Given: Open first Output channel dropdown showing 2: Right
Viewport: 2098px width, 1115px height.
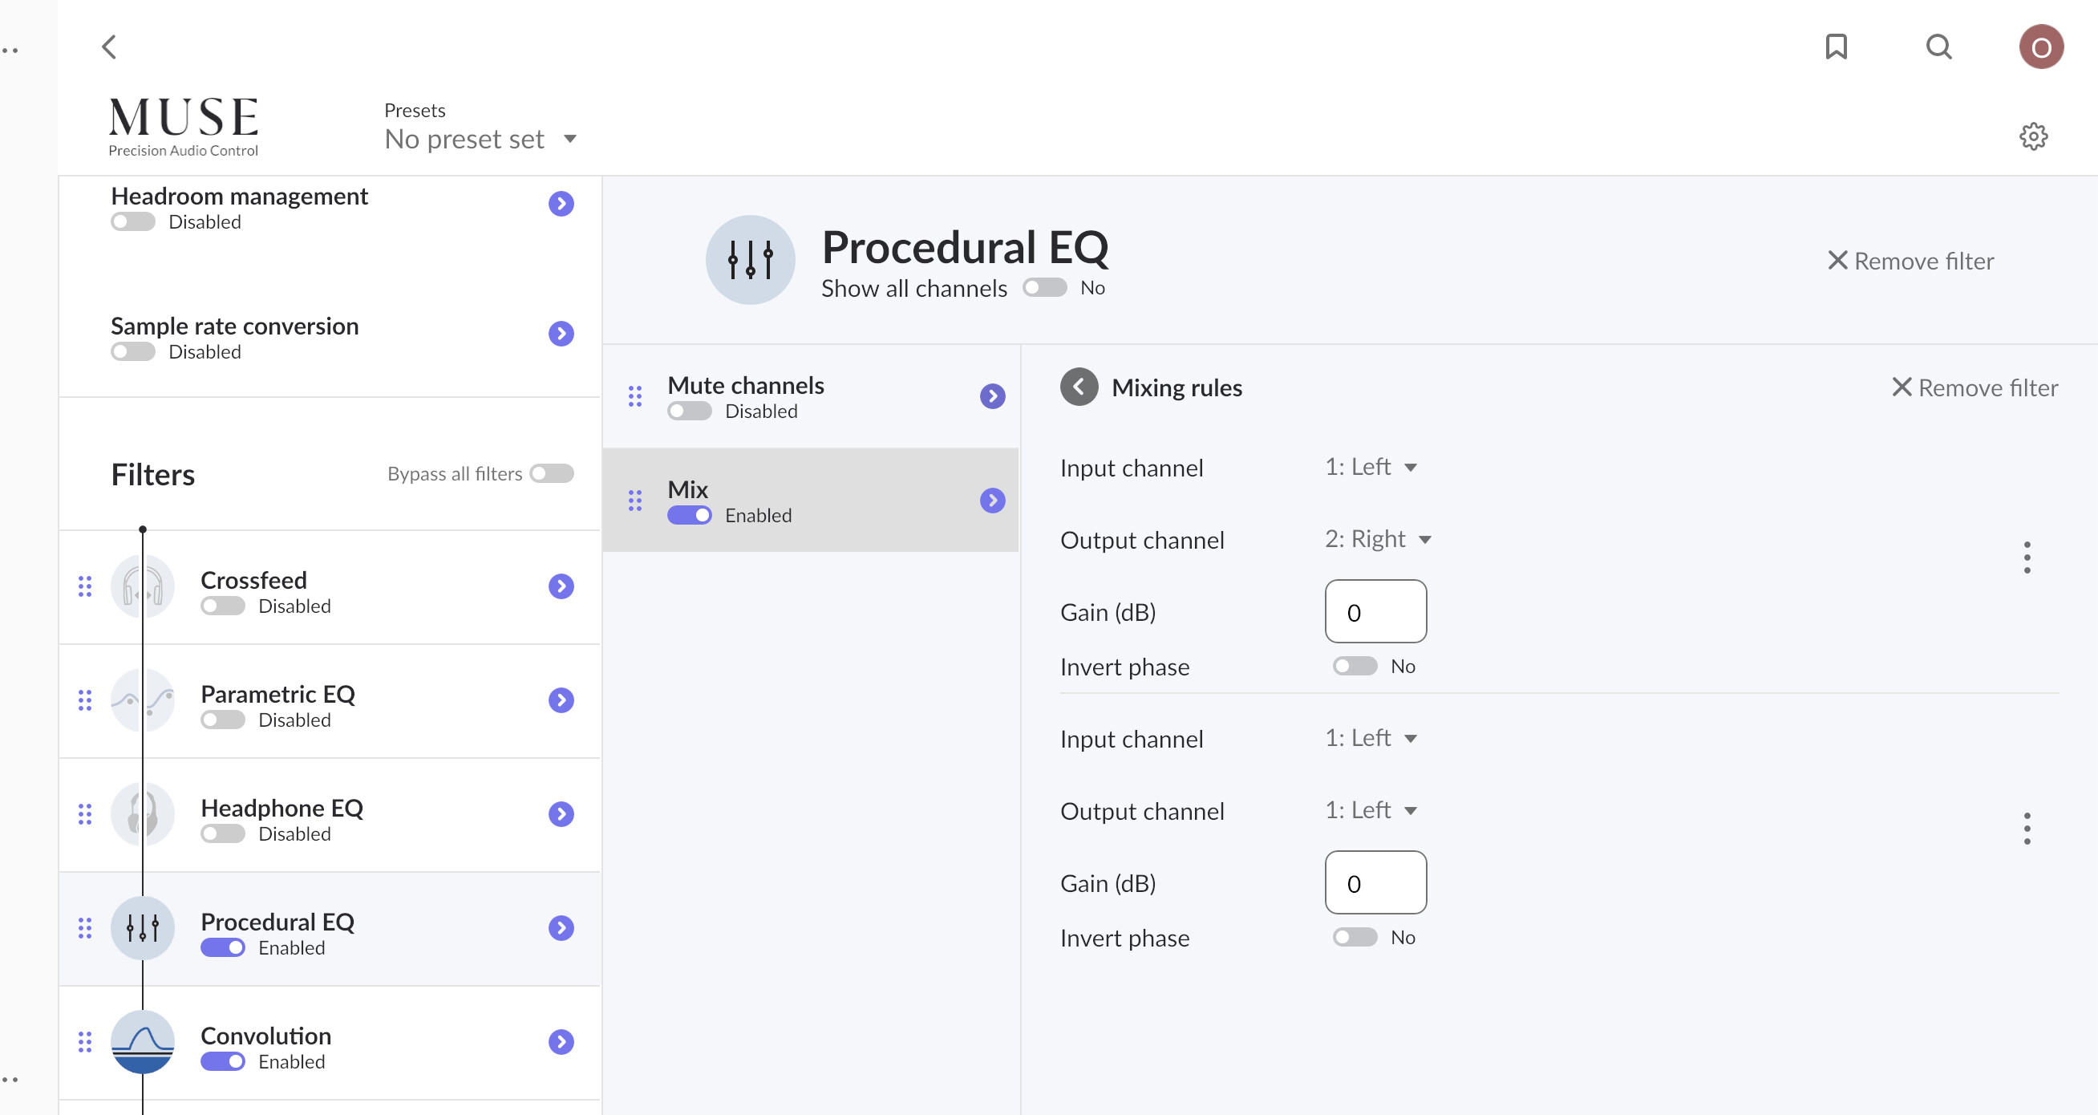Looking at the screenshot, I should [x=1377, y=539].
